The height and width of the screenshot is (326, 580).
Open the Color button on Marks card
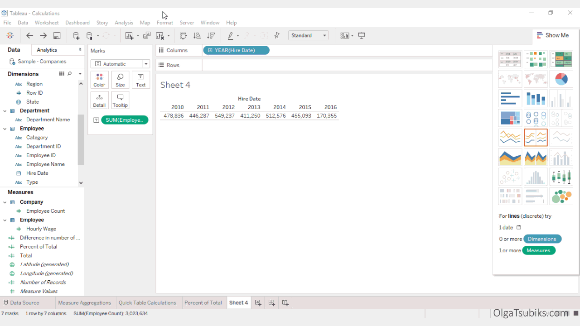point(99,80)
